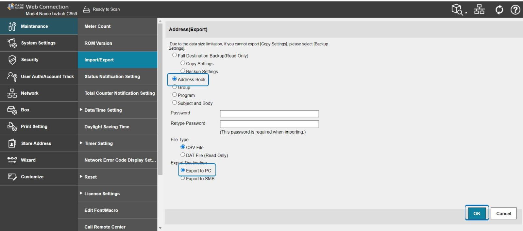Click the refresh icon in header

(x=499, y=10)
